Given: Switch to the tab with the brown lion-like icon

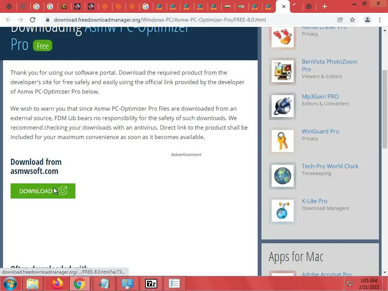Looking at the screenshot, I should 64,7.
